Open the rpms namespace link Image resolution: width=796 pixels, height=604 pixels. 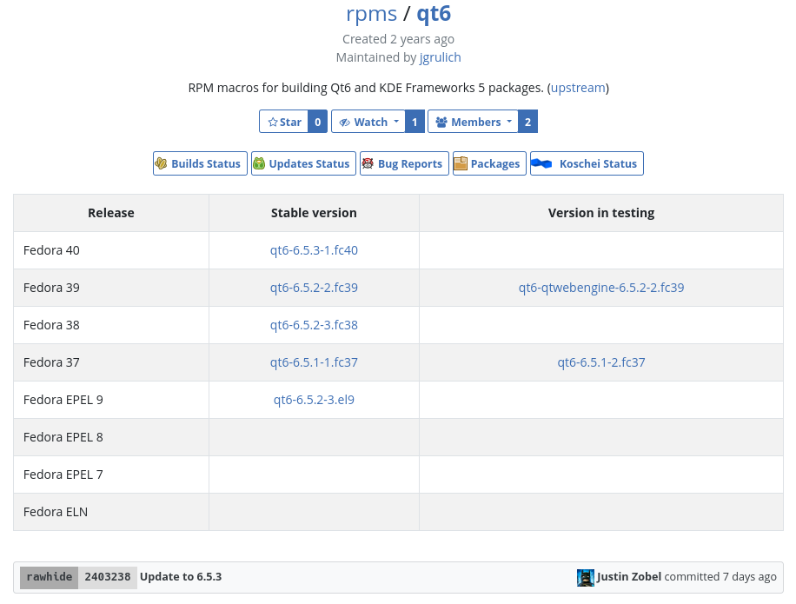pyautogui.click(x=372, y=14)
